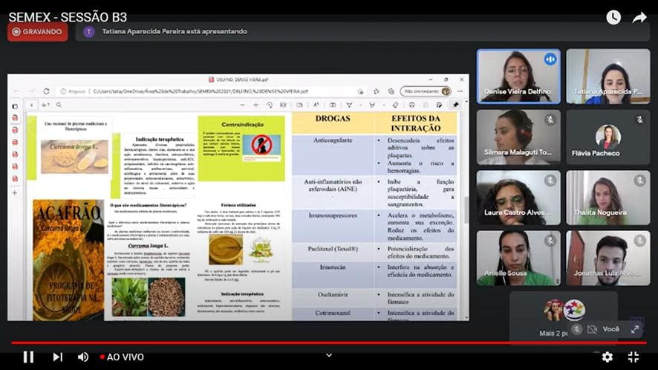Select the Highlight tool in PDF toolbar
Image resolution: width=658 pixels, height=370 pixels.
[372, 105]
